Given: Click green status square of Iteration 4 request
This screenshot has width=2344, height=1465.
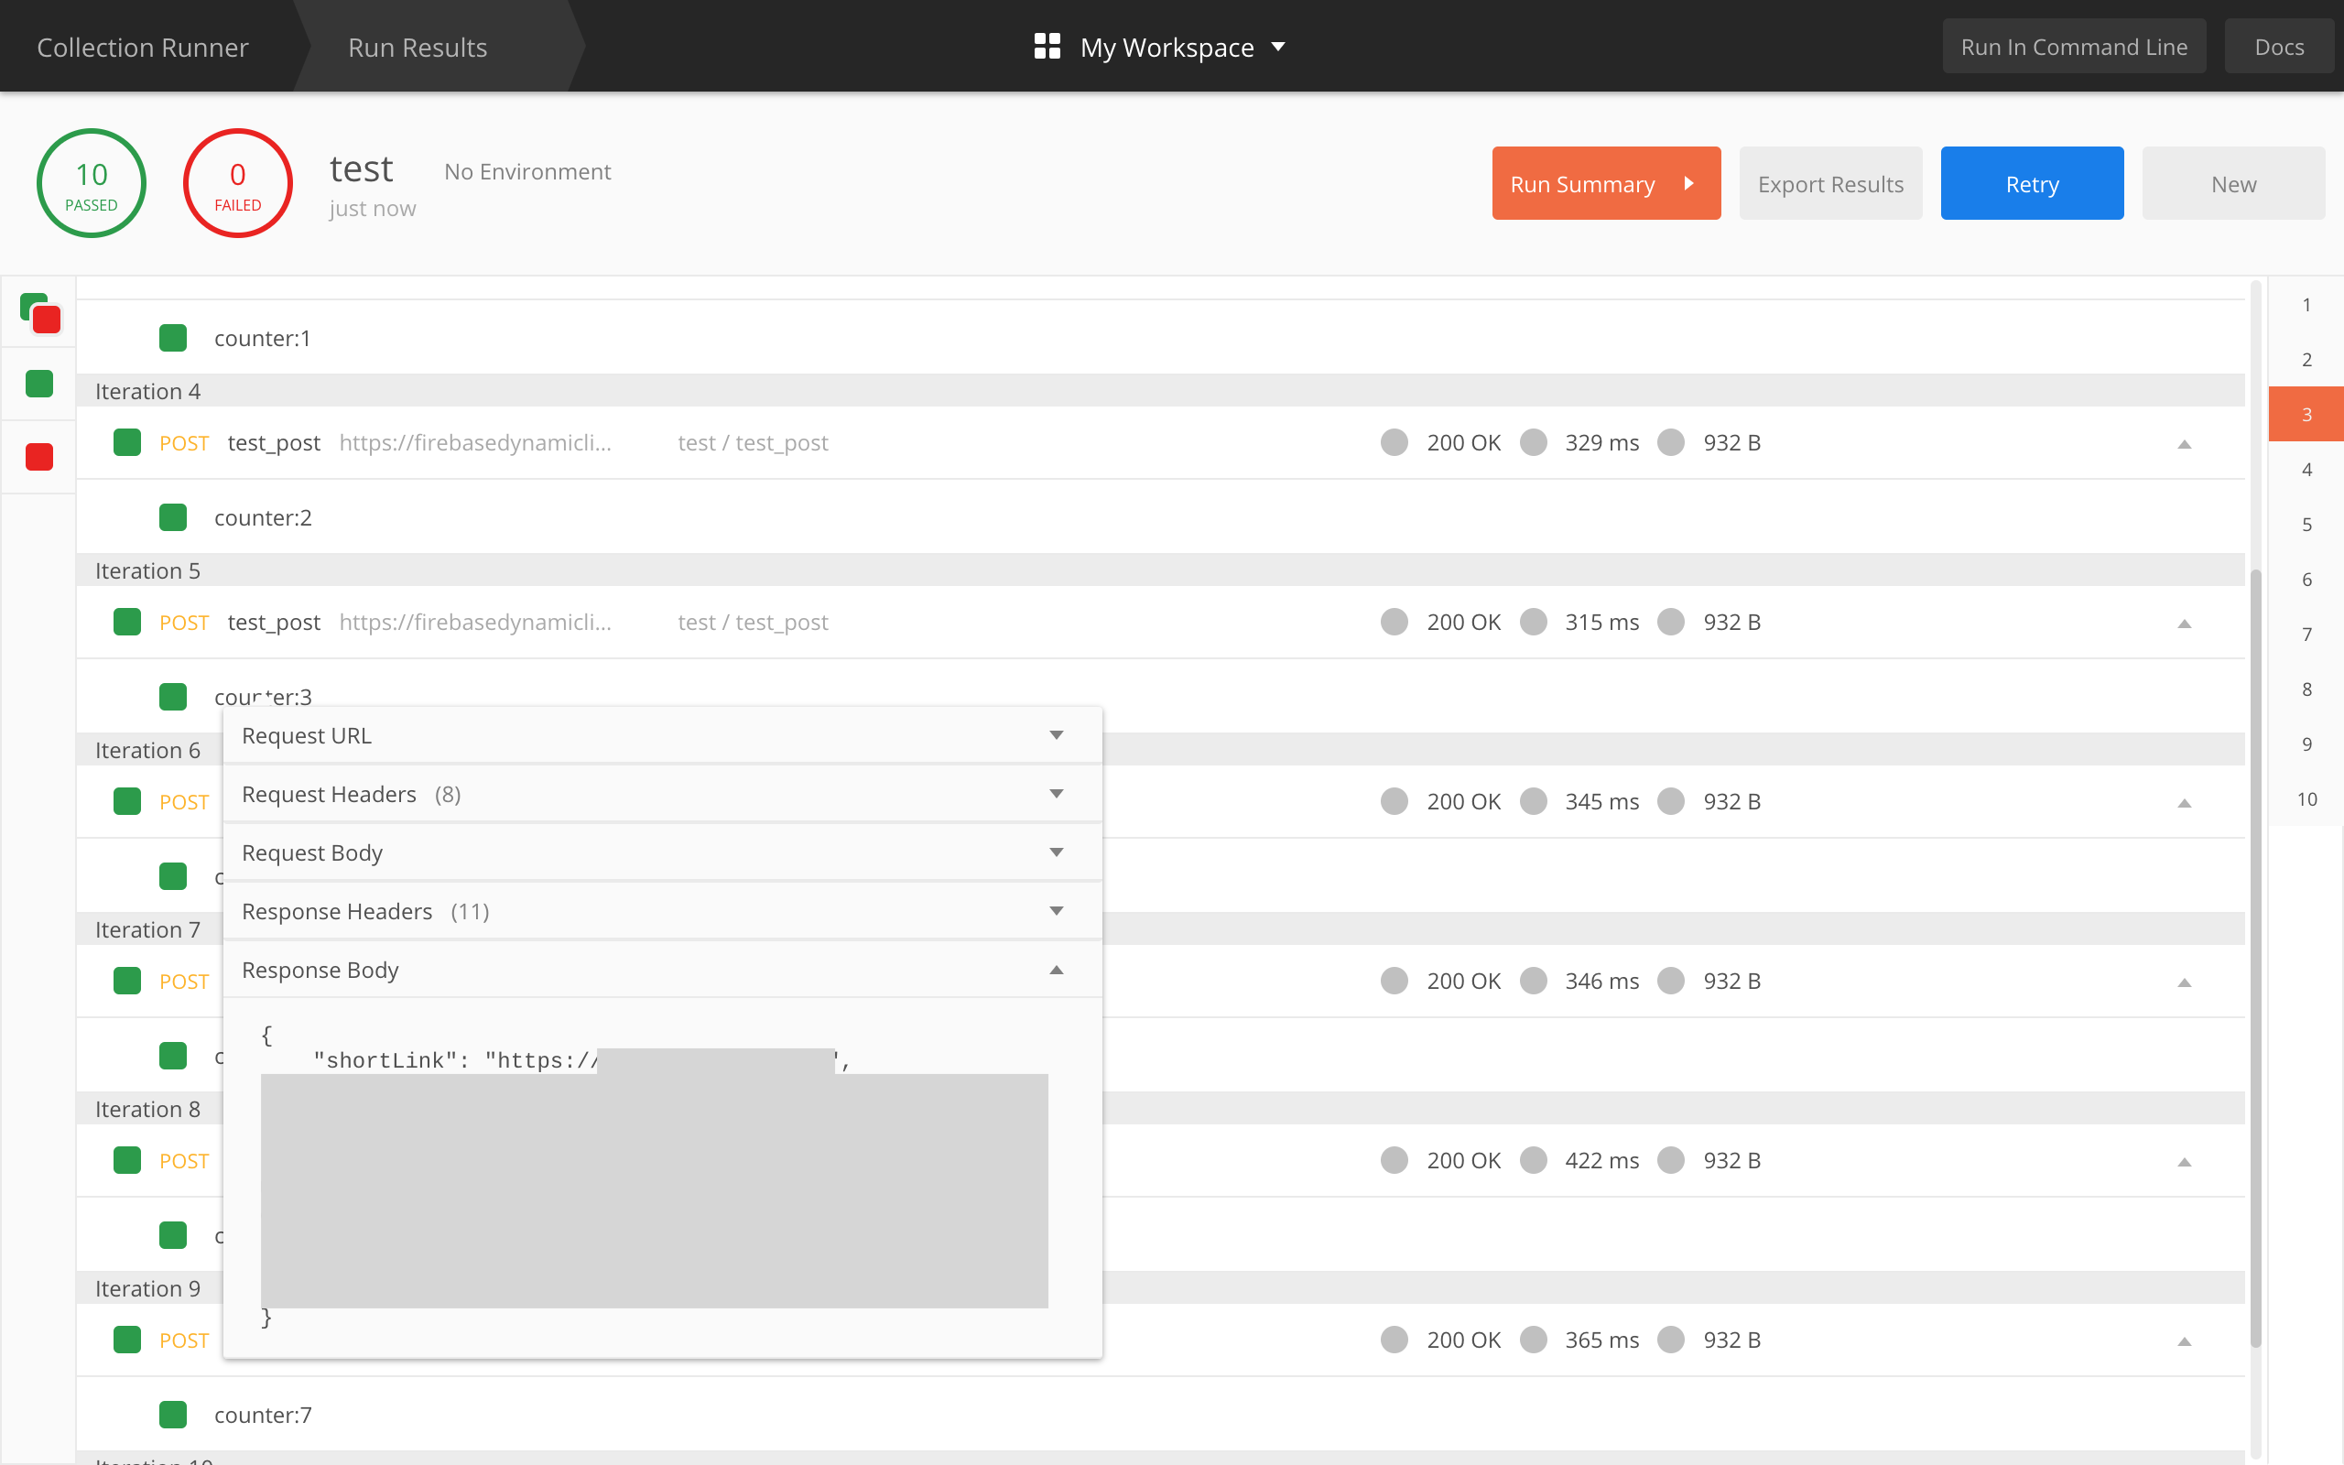Looking at the screenshot, I should point(127,443).
